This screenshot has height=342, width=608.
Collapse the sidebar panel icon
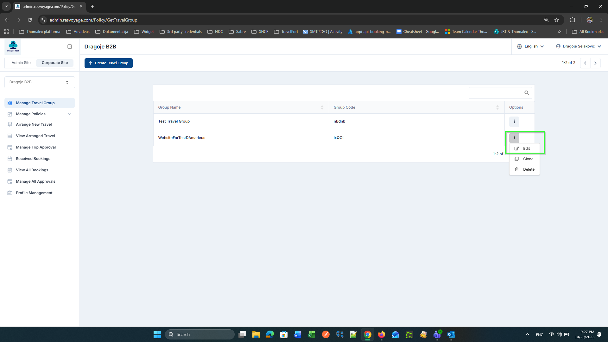tap(70, 47)
